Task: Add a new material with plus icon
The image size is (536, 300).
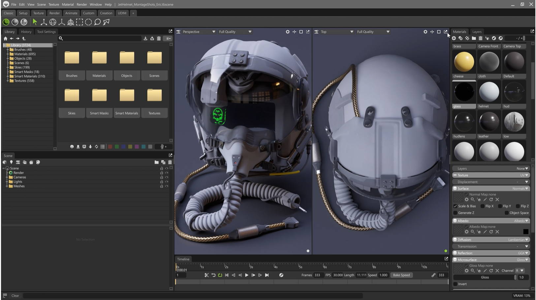Action: [x=454, y=39]
